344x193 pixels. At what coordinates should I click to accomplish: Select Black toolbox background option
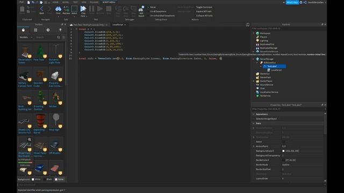48,179
